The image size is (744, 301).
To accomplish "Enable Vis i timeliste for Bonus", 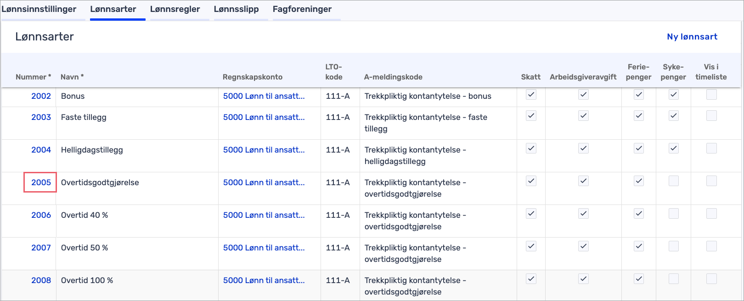I will point(711,95).
